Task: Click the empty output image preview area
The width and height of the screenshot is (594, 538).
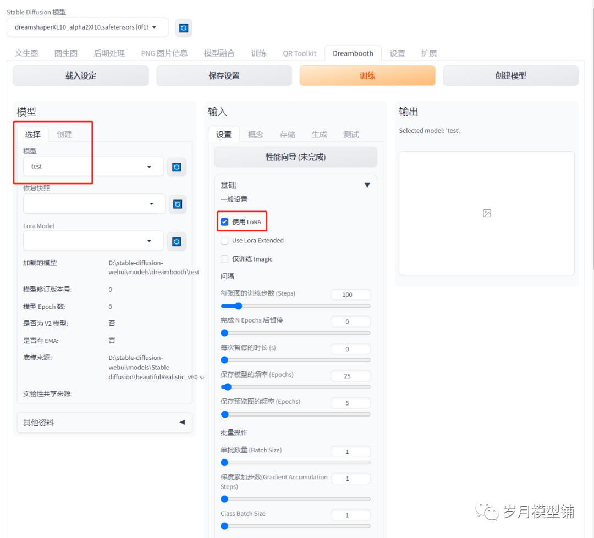Action: 487,213
